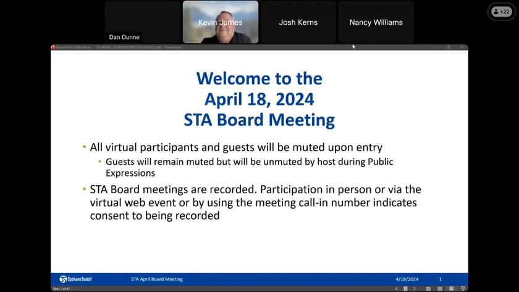Select the Normal view icon in status bar
This screenshot has height=292, width=519.
[x=428, y=289]
